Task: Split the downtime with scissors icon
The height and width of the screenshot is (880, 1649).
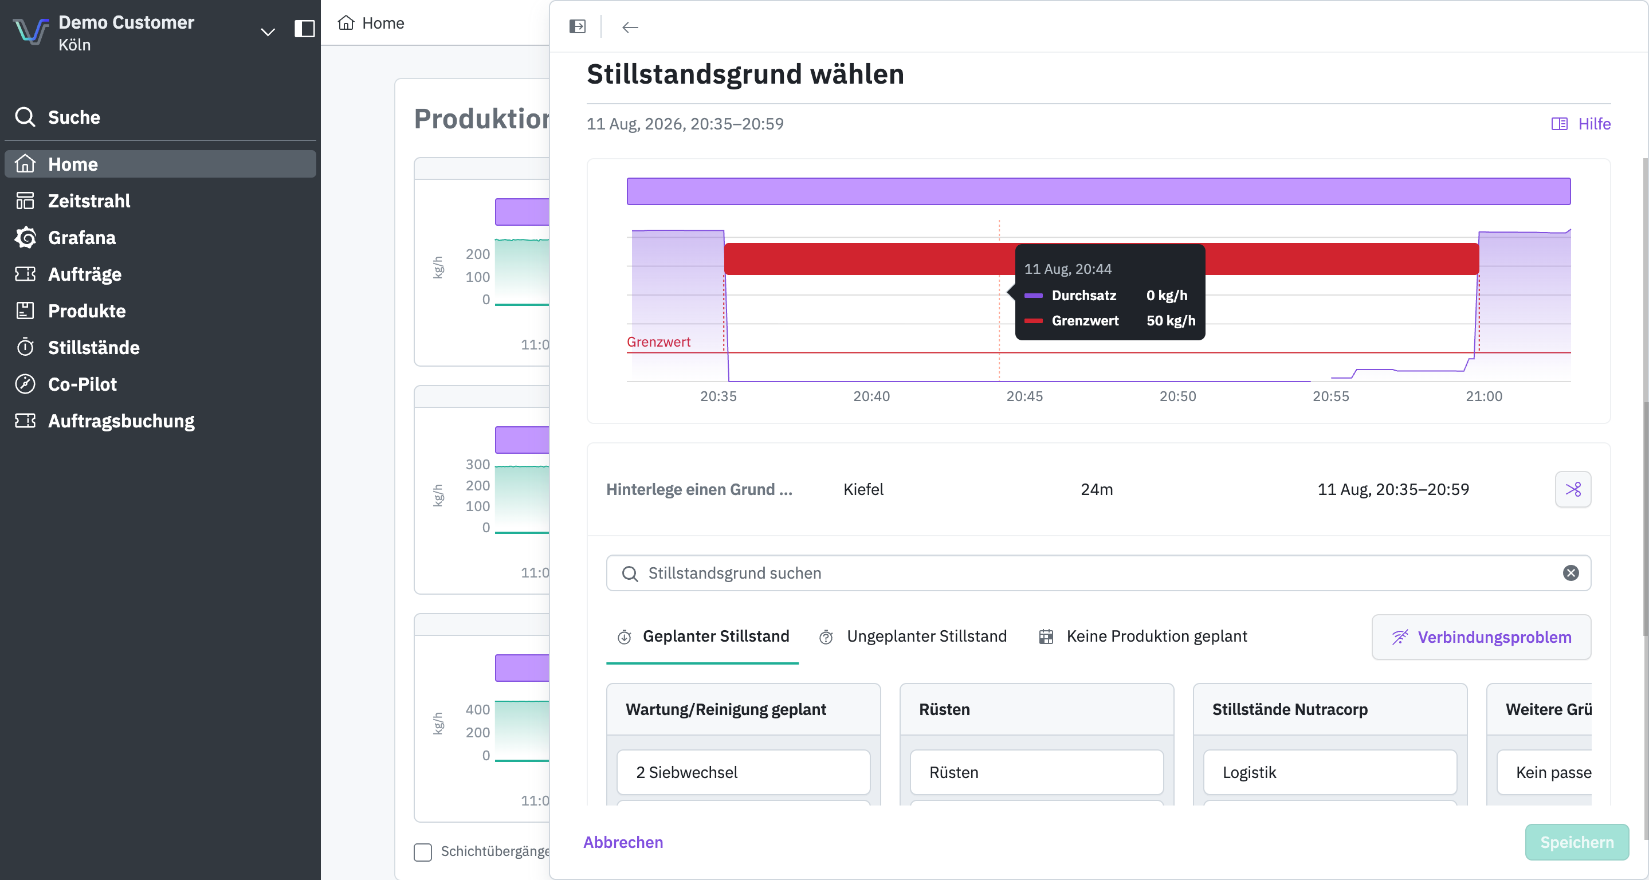Action: [x=1573, y=490]
